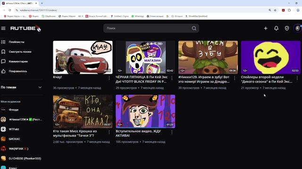Viewport: 302px width, 169px height.
Task: Click the Вступительное видео thumbnail
Action: coord(145,111)
